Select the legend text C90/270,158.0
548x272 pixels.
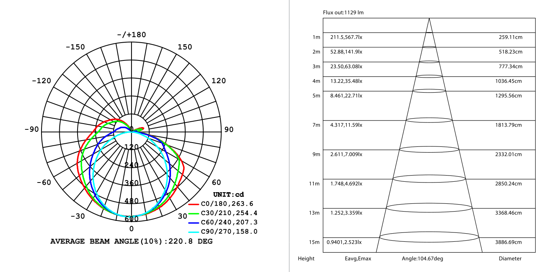pyautogui.click(x=229, y=232)
